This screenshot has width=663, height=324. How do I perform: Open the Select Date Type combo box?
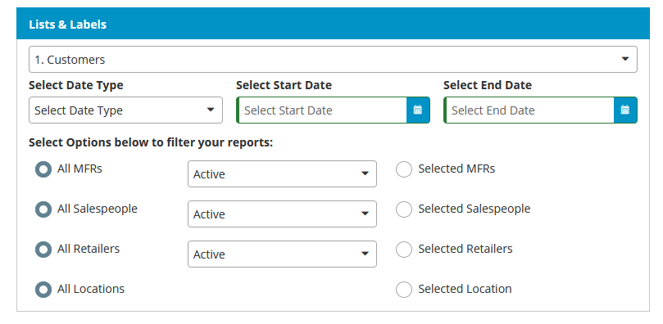coord(125,110)
